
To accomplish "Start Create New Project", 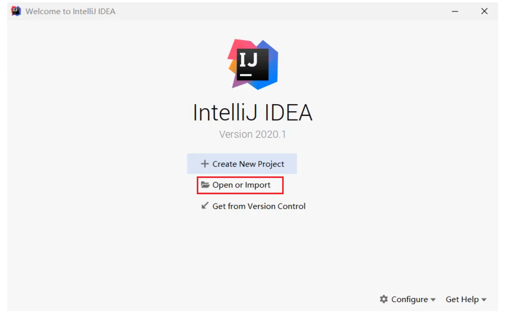I will click(248, 164).
